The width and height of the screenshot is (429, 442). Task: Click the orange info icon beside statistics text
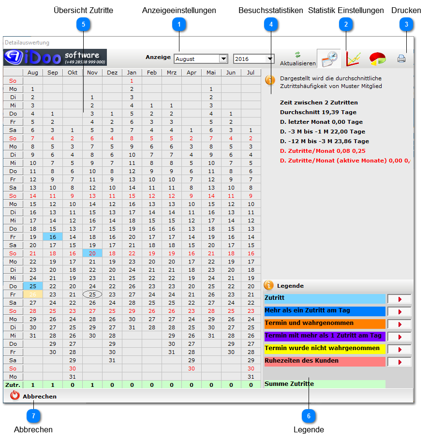click(270, 80)
